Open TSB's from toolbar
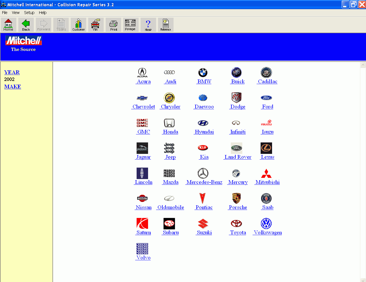 pyautogui.click(x=61, y=25)
